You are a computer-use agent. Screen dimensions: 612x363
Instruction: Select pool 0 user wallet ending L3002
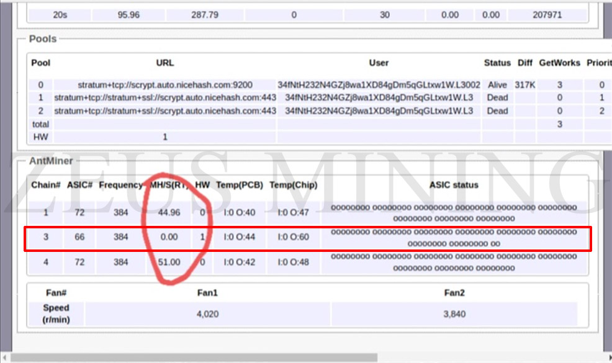(379, 84)
